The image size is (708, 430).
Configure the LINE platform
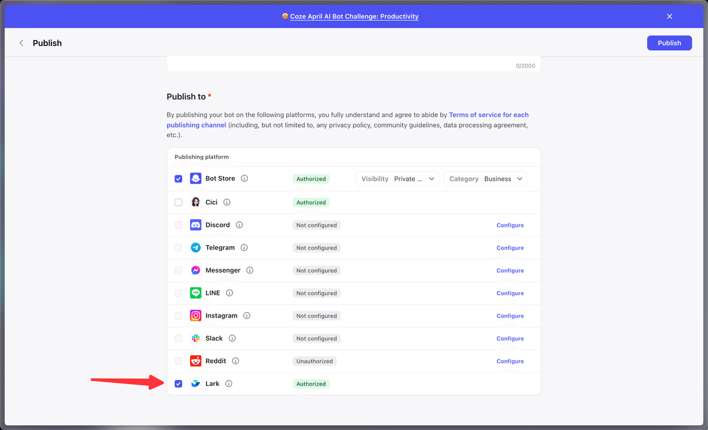[510, 293]
